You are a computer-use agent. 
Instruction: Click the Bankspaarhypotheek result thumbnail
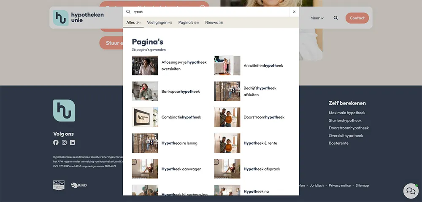pyautogui.click(x=145, y=92)
